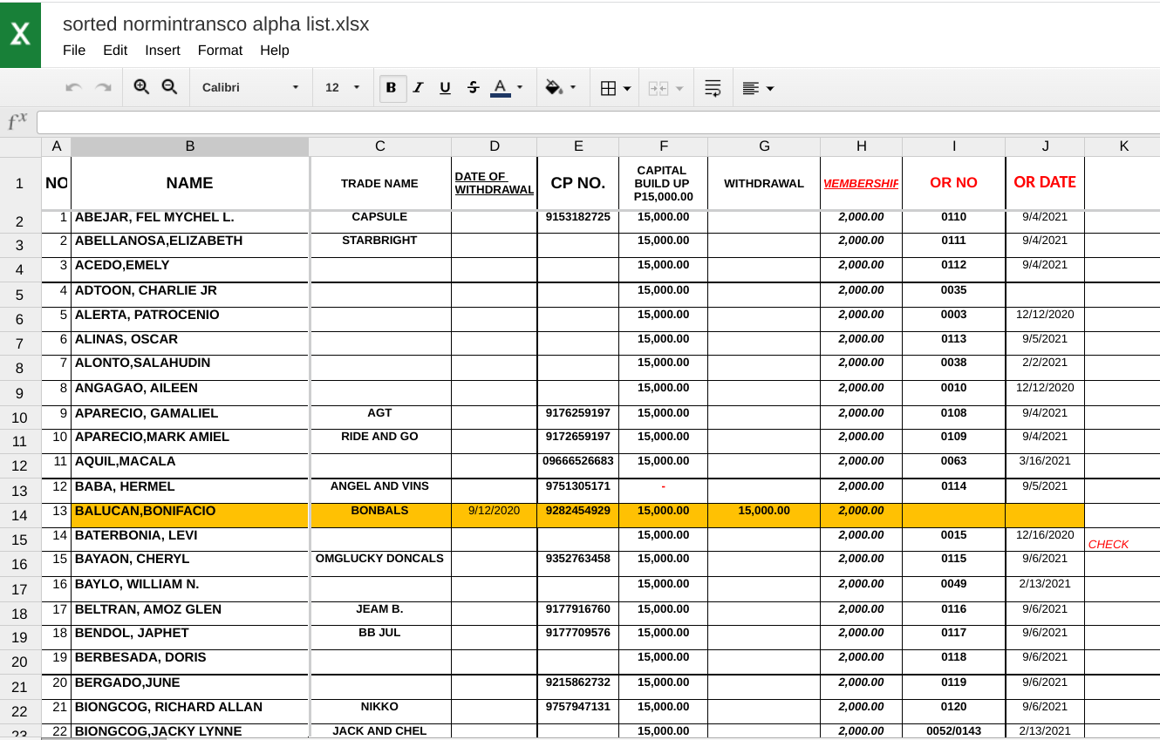Select the NAME header cell
1160x740 pixels.
(x=190, y=183)
